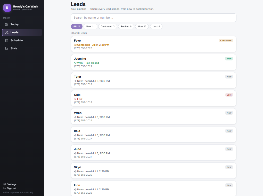Screen dimensions: 263x196
Task: Click phone number (678) 555-2029
Action: pyautogui.click(x=83, y=66)
